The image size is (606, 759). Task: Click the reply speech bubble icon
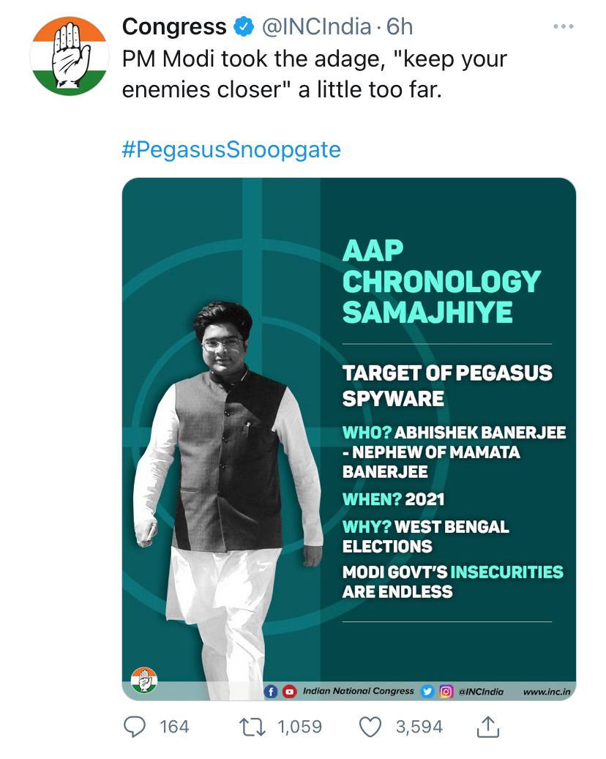[x=135, y=727]
